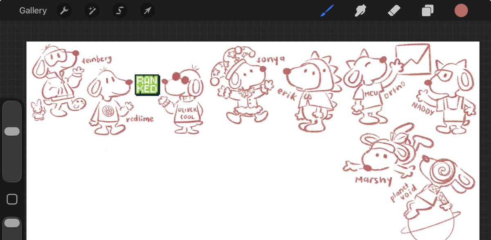Image resolution: width=491 pixels, height=240 pixels.
Task: Open the Selection tool
Action: pos(119,11)
